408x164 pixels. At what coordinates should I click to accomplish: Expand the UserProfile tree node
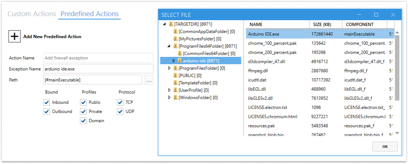[x=169, y=90]
